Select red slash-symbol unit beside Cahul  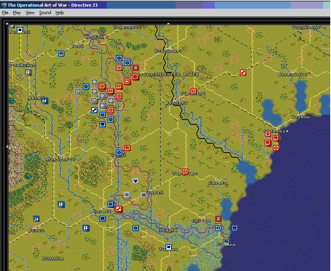coord(127,148)
